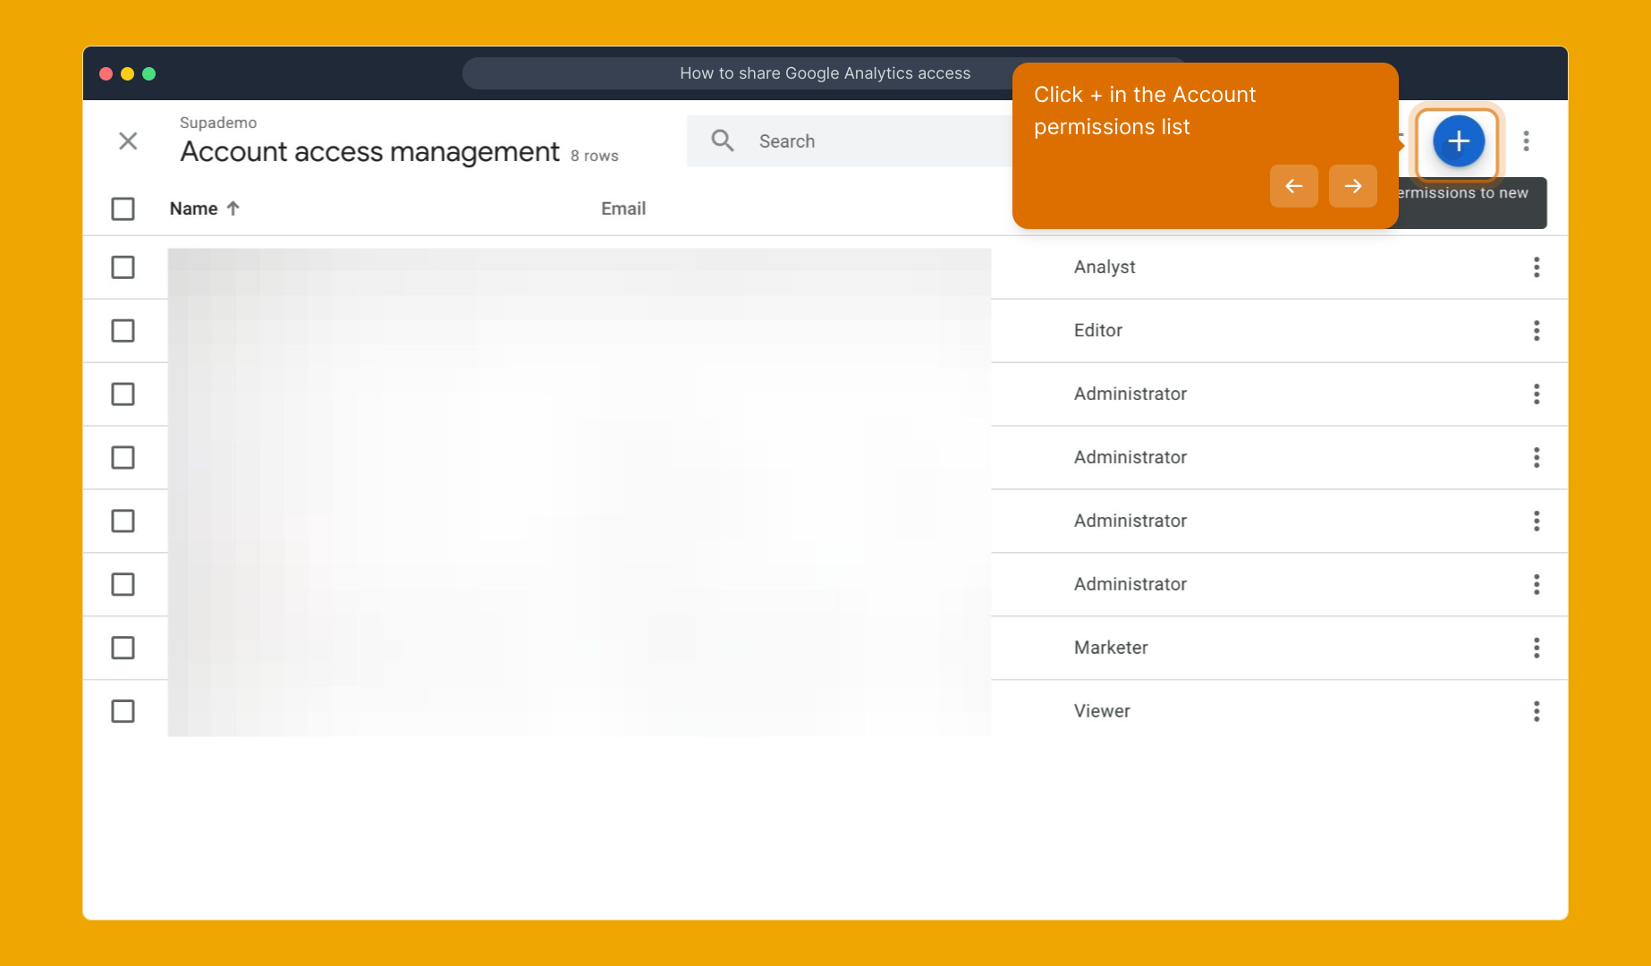
Task: Click the ascending sort arrow beside Name
Action: (x=233, y=208)
